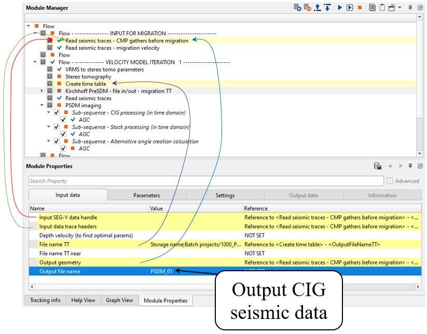Click the Copy modules icon in toolbar

point(372,8)
